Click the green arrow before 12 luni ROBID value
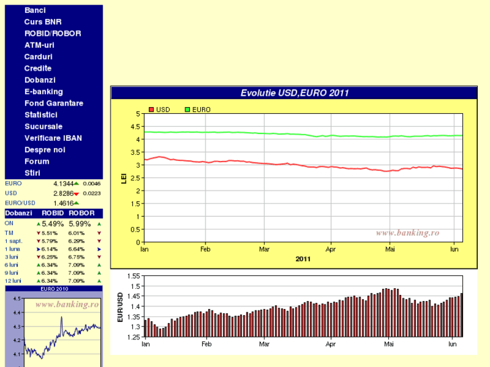Viewport: 490px width, 367px height. click(x=38, y=281)
